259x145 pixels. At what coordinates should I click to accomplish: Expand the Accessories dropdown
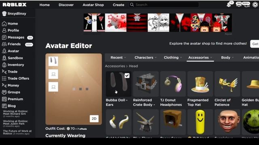click(200, 58)
